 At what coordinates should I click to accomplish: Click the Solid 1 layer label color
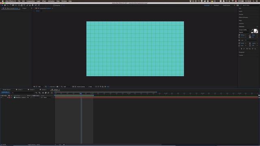pyautogui.click(x=9, y=97)
